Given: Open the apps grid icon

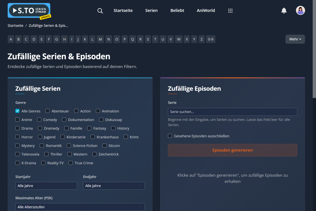Looking at the screenshot, I should point(230,11).
